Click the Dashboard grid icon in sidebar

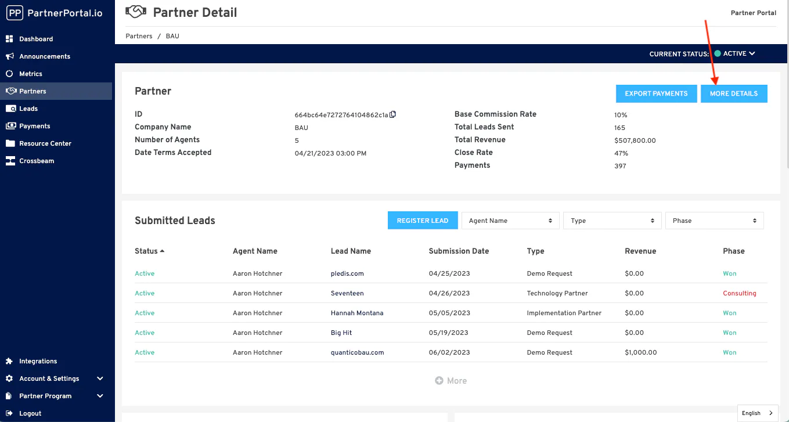click(x=9, y=39)
